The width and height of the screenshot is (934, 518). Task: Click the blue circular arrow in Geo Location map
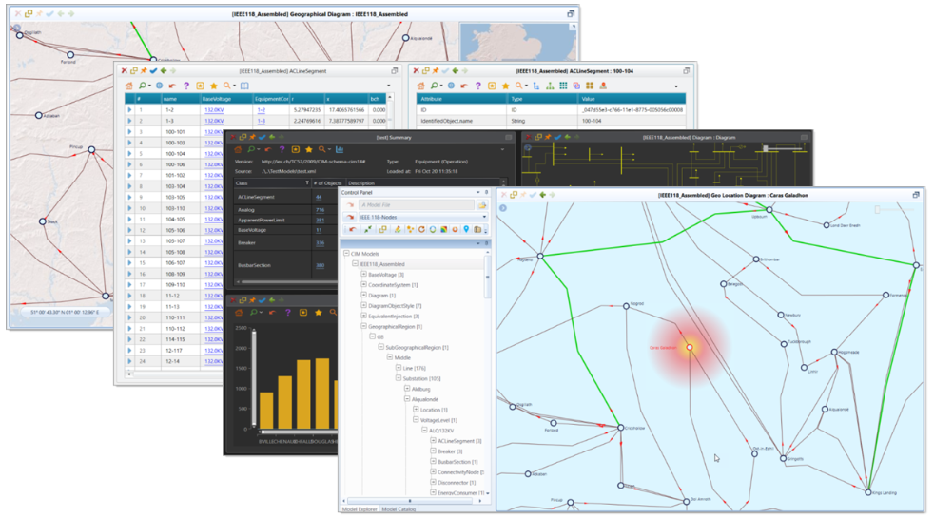[503, 208]
